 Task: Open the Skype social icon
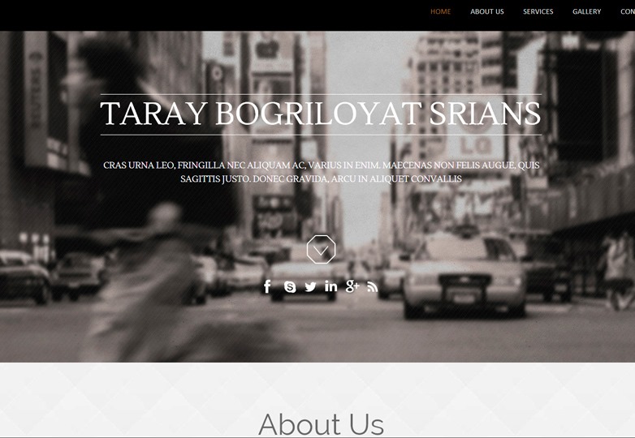[x=290, y=287]
